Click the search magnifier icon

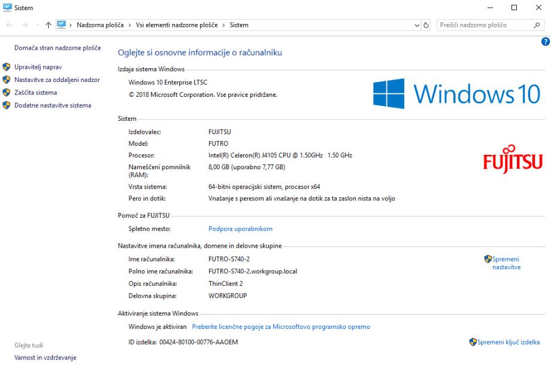coord(537,25)
